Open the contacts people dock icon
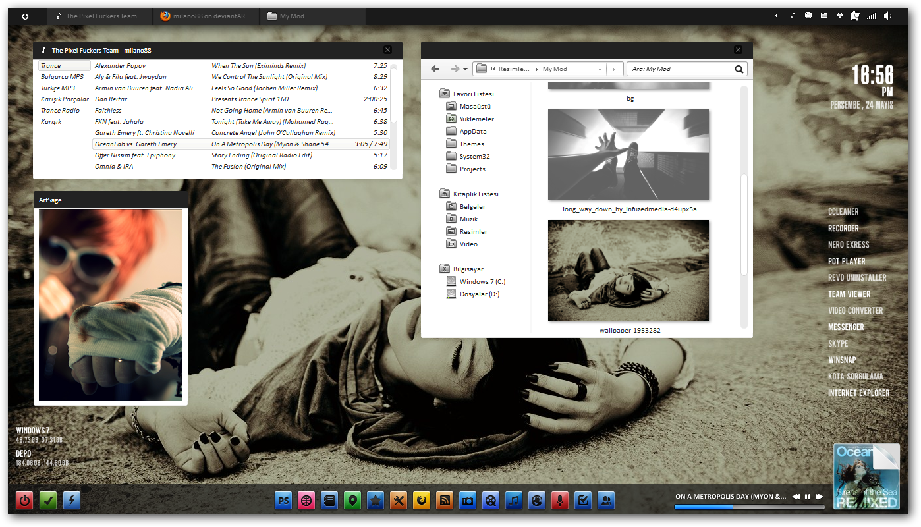 click(606, 501)
